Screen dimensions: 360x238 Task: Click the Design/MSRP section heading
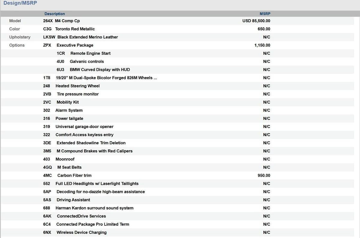pos(20,3)
